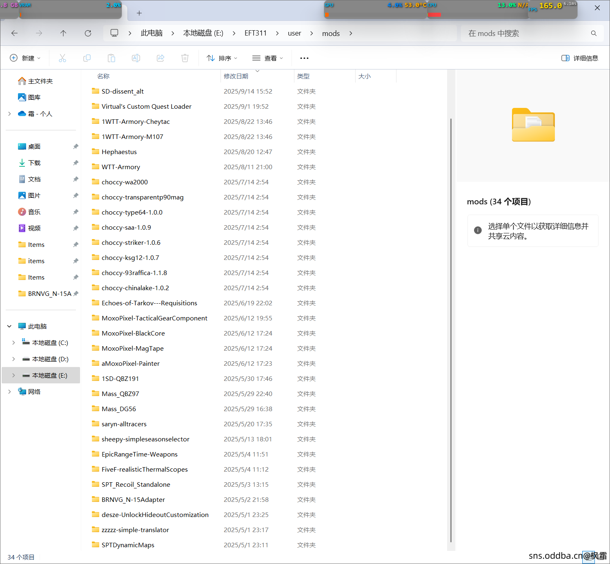
Task: Sort files by 名称 column header
Action: (103, 76)
